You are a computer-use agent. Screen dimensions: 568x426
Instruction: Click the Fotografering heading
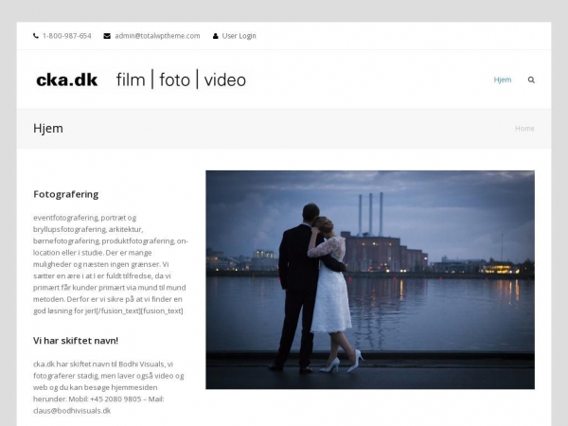(66, 194)
